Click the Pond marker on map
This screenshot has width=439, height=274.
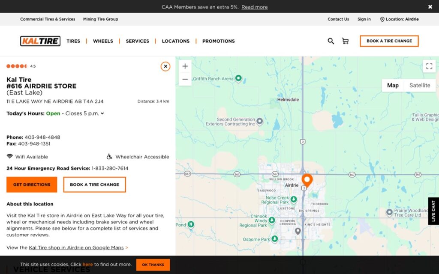[191, 224]
